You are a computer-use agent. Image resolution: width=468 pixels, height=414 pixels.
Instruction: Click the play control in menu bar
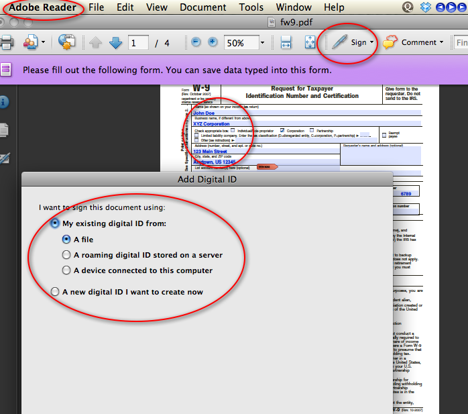[451, 7]
